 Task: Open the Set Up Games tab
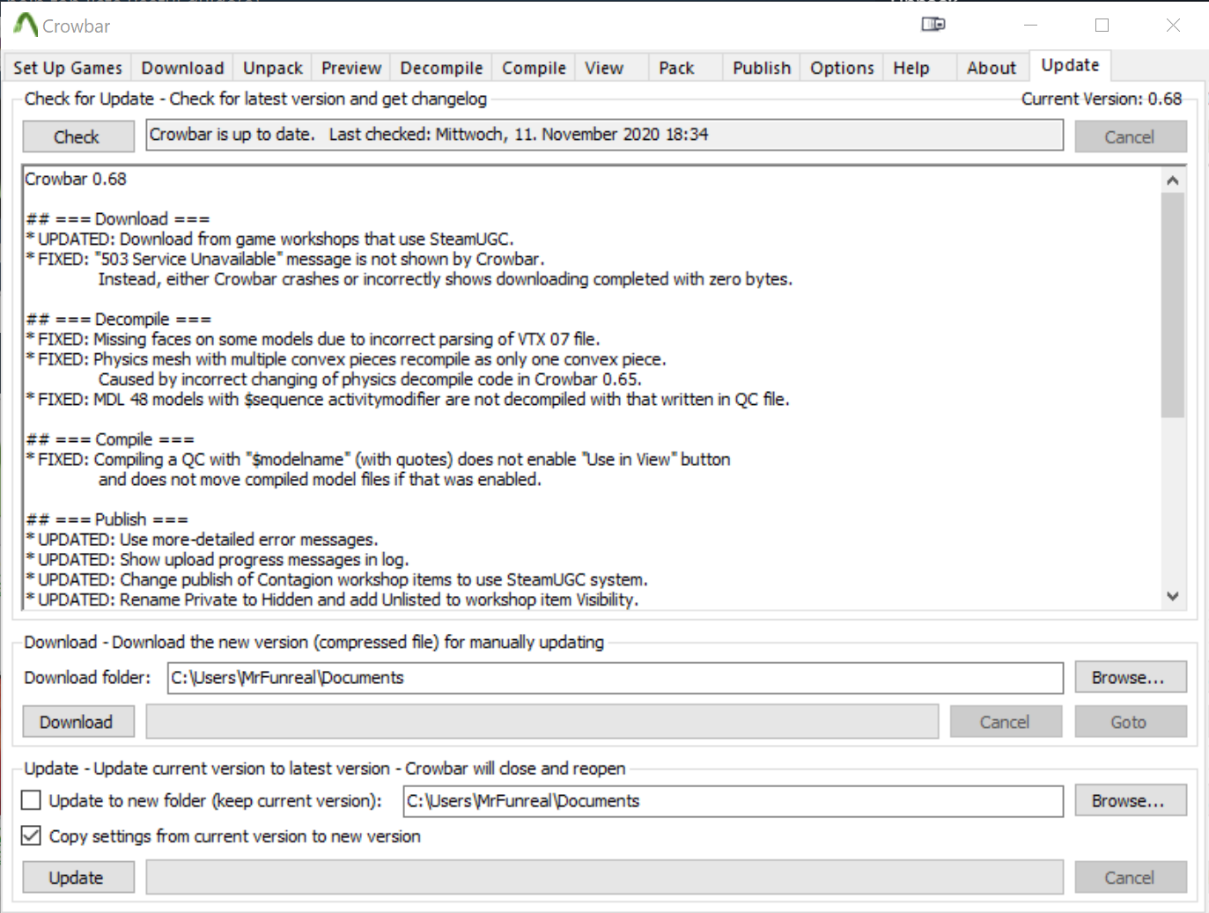point(68,68)
